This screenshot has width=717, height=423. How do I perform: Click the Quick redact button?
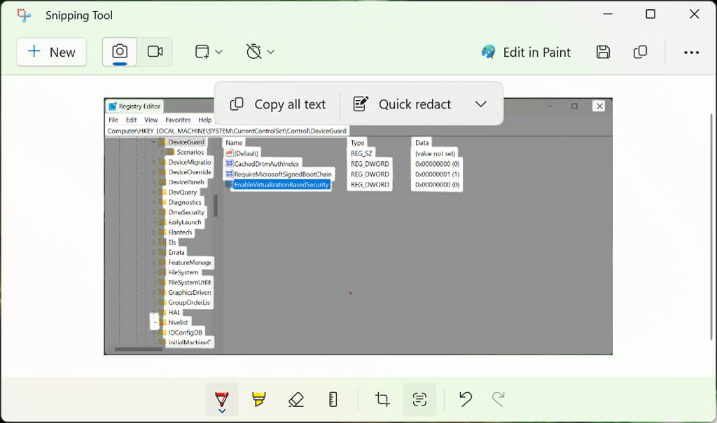pyautogui.click(x=403, y=104)
